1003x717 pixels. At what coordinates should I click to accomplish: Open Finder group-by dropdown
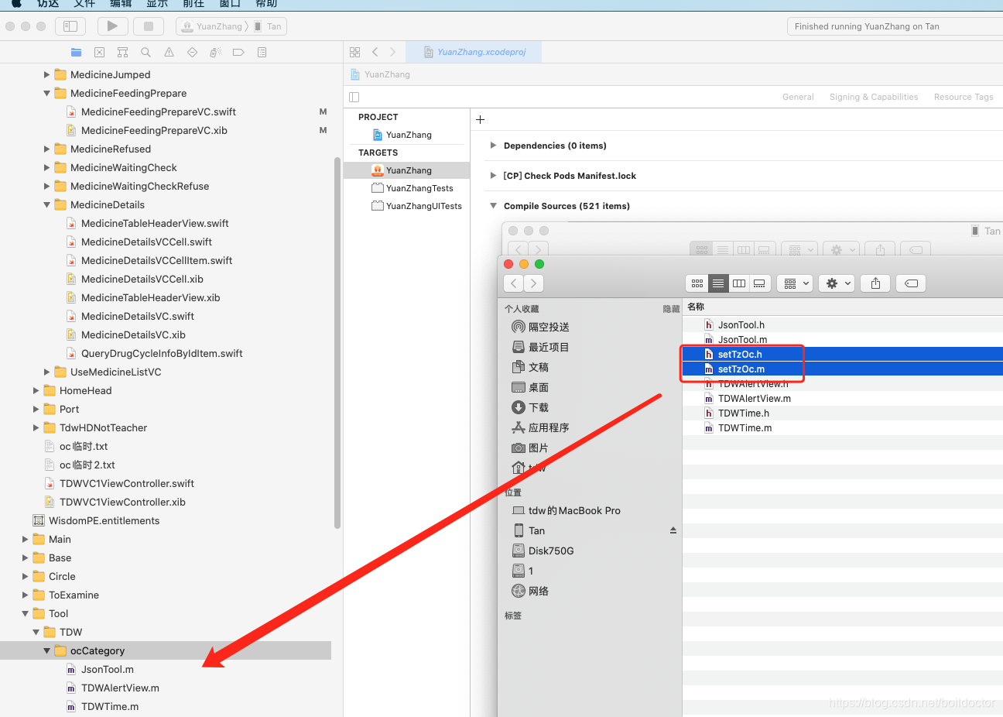[x=796, y=283]
